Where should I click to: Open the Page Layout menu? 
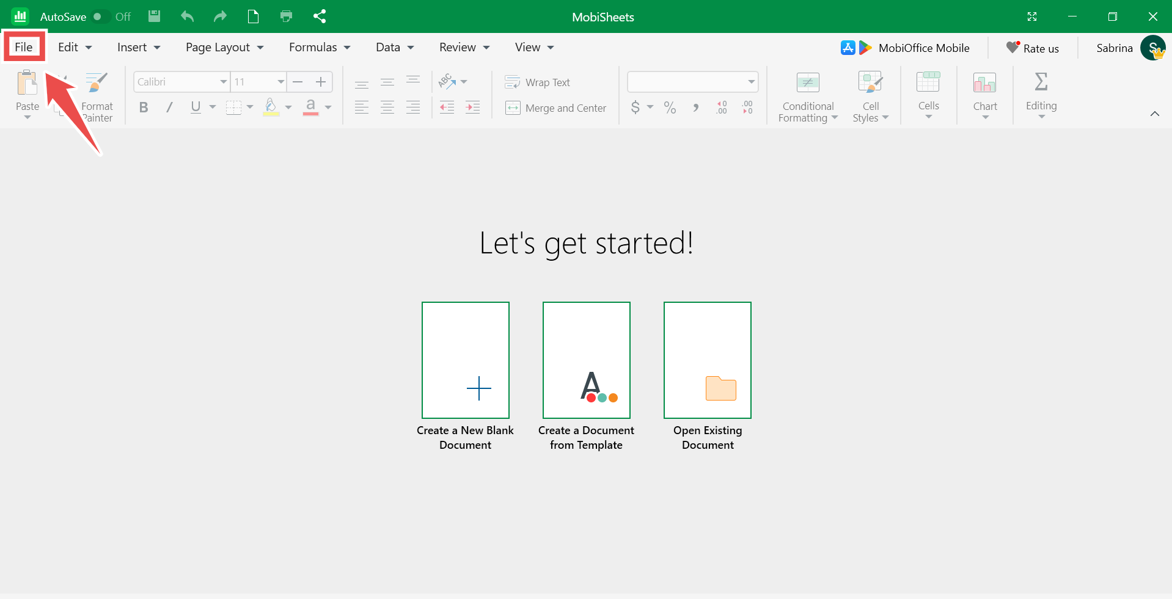224,47
